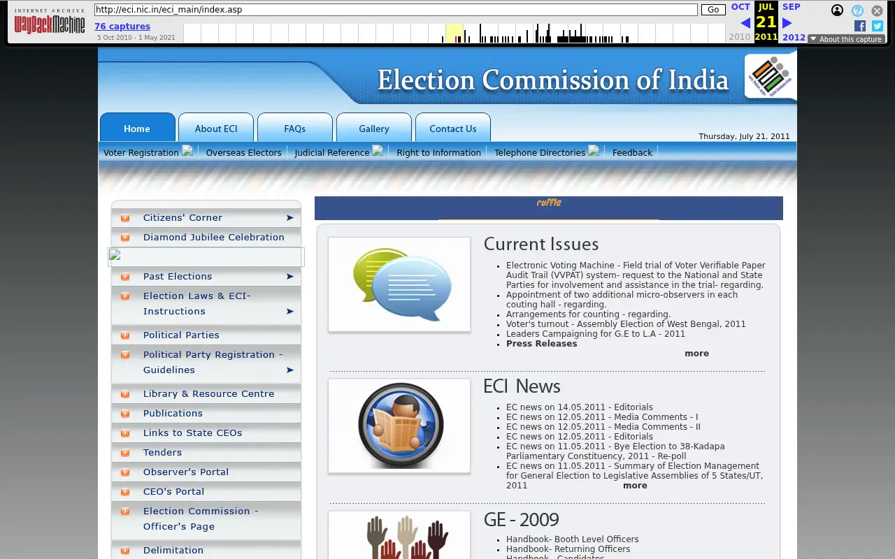Click the broken image in the sidebar
The height and width of the screenshot is (559, 895).
(x=206, y=257)
